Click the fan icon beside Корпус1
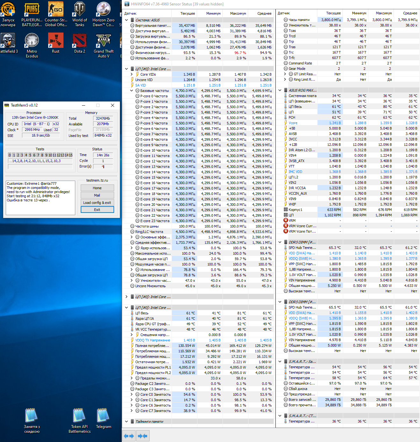The height and width of the screenshot is (442, 420). [286, 210]
